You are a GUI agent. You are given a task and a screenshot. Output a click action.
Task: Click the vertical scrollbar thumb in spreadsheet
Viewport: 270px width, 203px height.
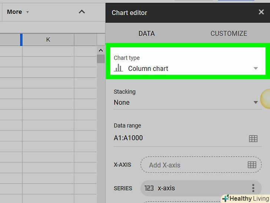pos(101,59)
